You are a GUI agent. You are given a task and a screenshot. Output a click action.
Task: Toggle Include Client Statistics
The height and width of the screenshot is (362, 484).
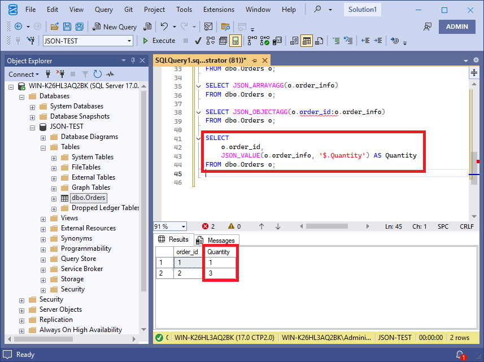tap(277, 41)
